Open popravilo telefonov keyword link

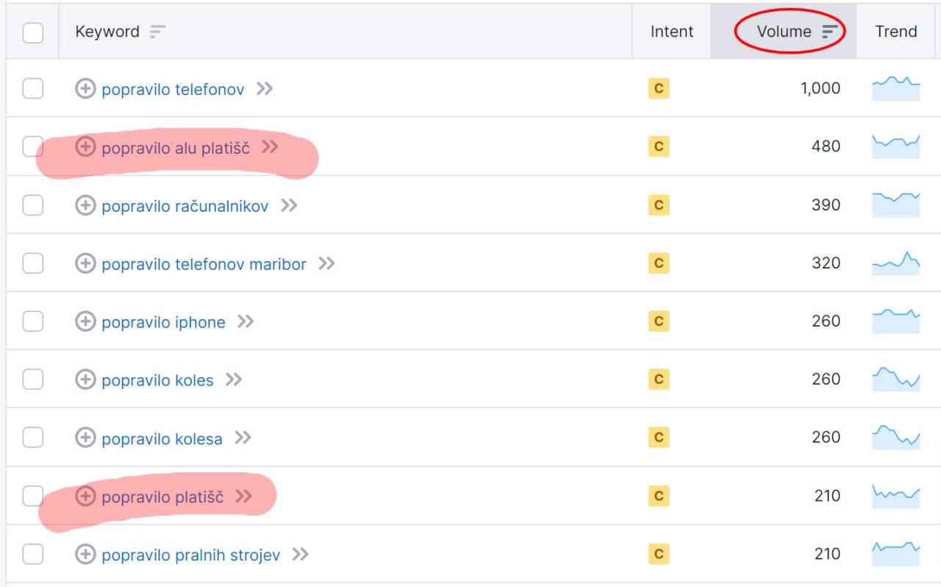173,90
